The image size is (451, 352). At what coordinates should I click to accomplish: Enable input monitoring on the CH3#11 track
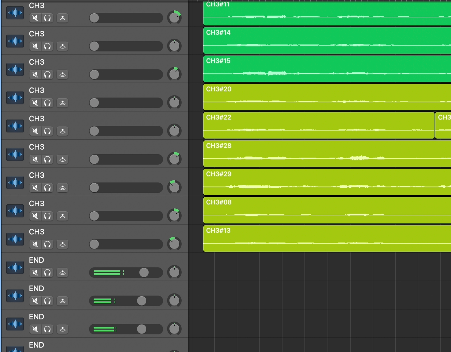click(x=62, y=18)
